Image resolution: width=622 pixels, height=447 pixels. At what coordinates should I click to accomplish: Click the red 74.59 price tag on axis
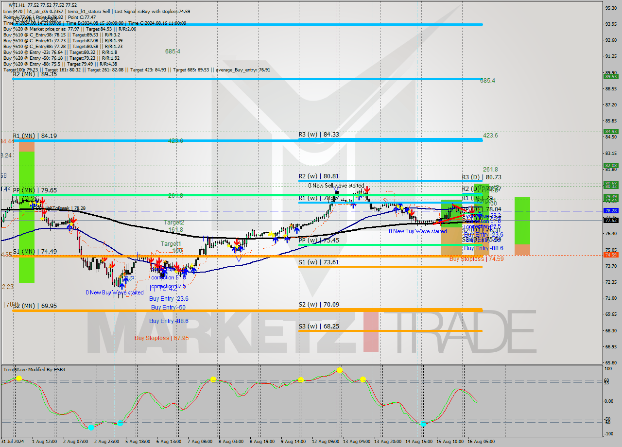point(611,255)
